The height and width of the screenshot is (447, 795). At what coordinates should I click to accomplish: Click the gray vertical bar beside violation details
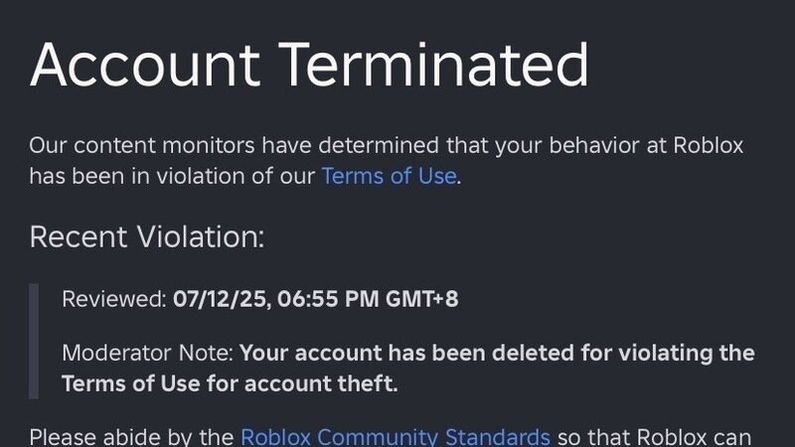click(x=35, y=341)
